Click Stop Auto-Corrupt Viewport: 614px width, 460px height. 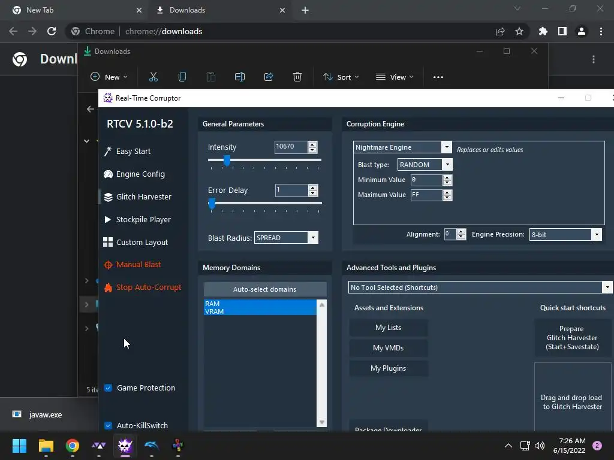(143, 287)
